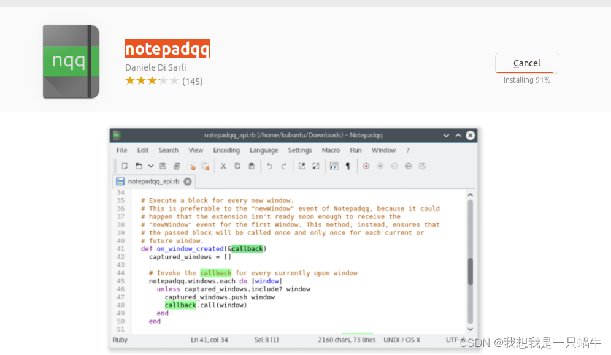Expand the recent files dropdown arrow

point(150,166)
